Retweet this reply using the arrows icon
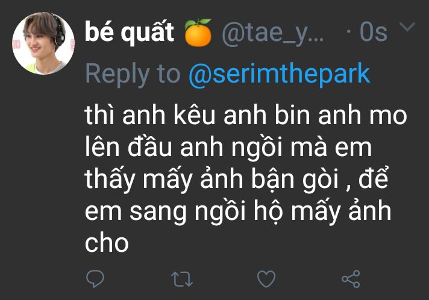Viewport: 429px width, 300px height. [182, 279]
